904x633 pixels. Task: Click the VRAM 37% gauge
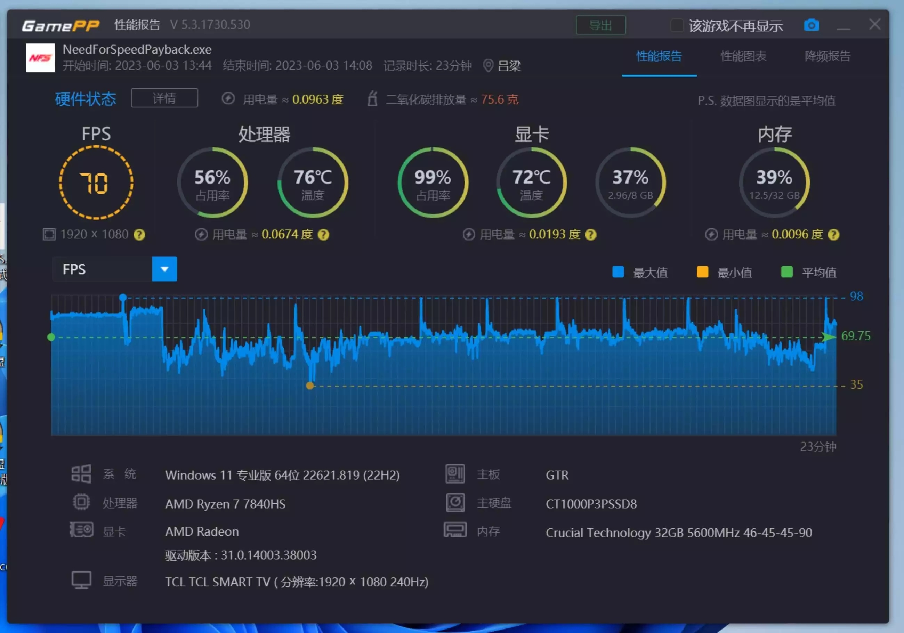630,182
